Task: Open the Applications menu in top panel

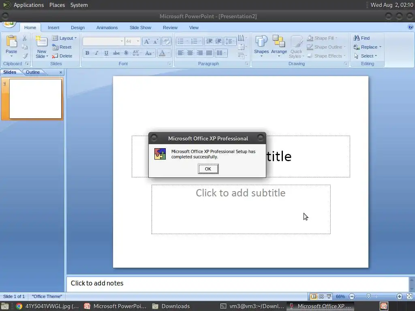Action: 29,5
